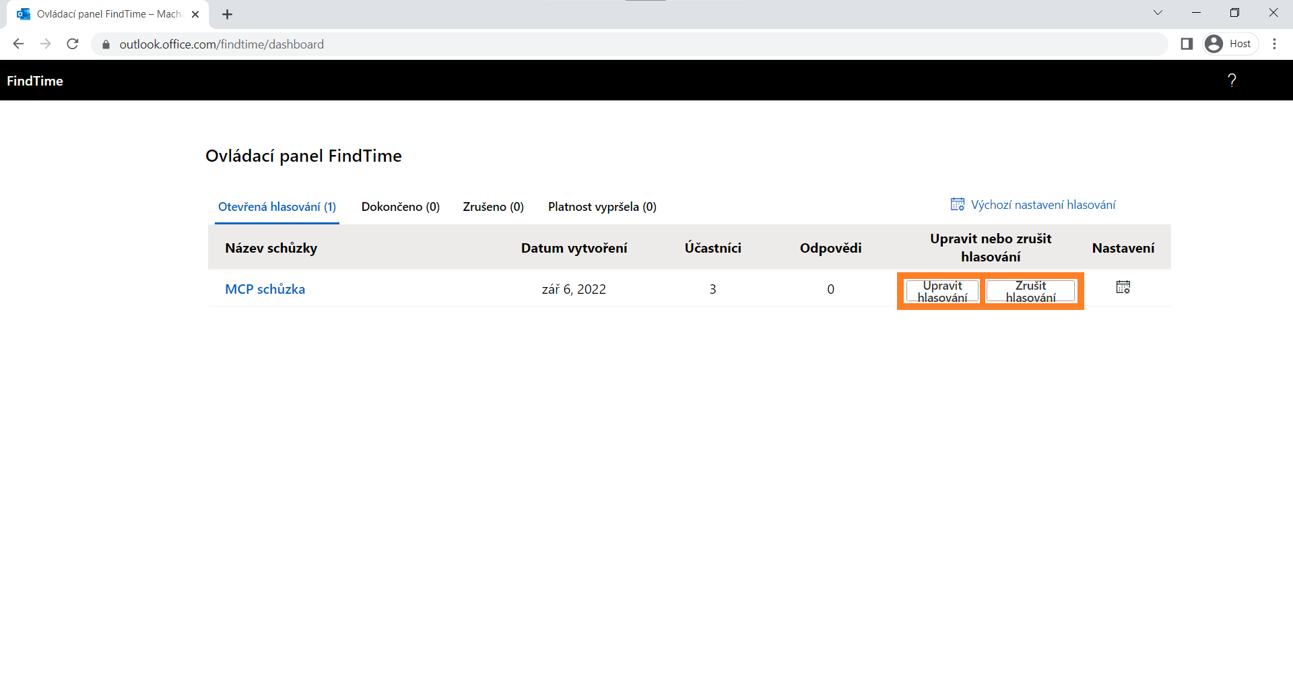Open the side panel icon in Chrome toolbar
1293x694 pixels.
click(1187, 44)
